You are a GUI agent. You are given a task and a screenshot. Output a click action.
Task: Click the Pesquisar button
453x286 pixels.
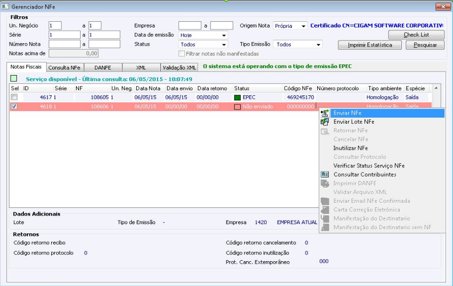click(x=425, y=45)
